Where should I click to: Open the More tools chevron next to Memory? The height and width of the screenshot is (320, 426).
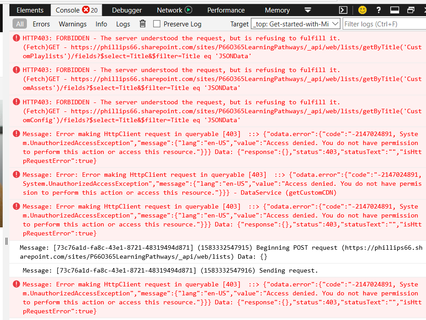tap(308, 9)
